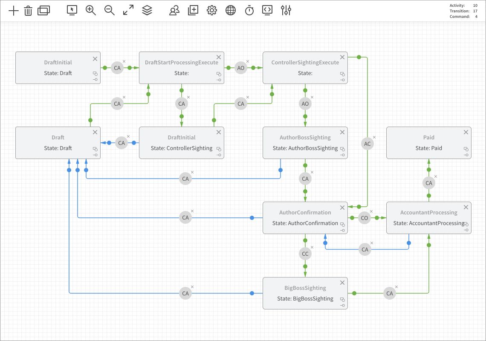The height and width of the screenshot is (341, 486).
Task: Activate the pointer selection tool
Action: point(72,10)
